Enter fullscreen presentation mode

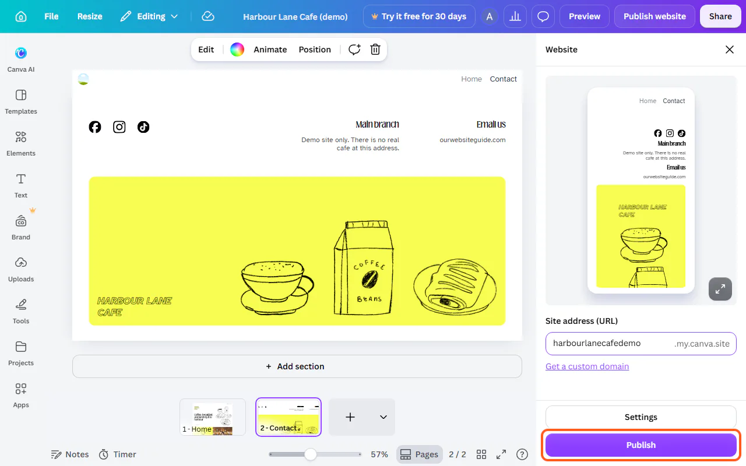click(x=501, y=454)
